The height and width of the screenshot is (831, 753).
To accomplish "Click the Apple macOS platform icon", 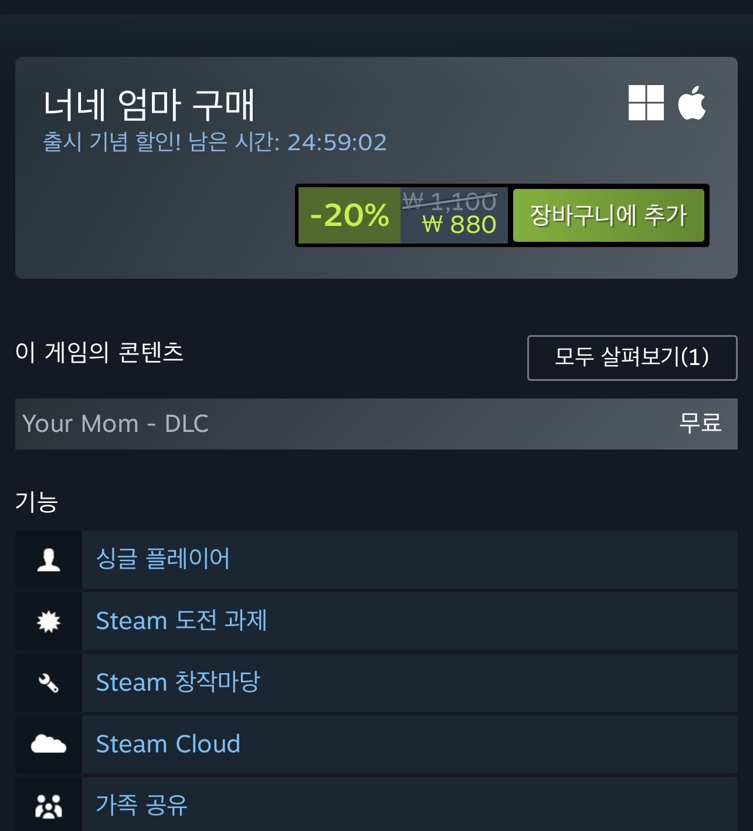I will click(692, 103).
